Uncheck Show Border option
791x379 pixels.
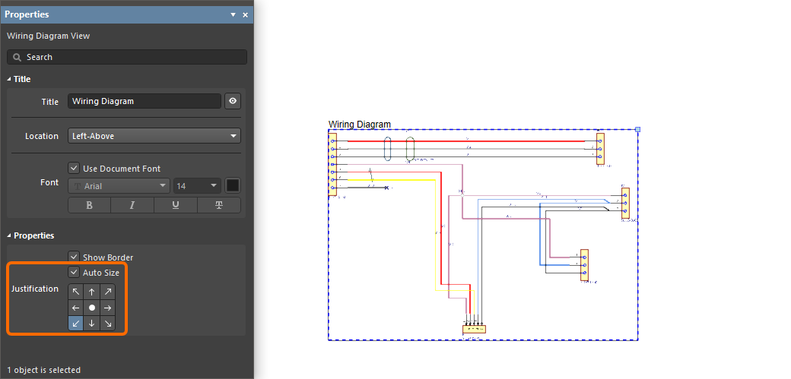coord(75,257)
